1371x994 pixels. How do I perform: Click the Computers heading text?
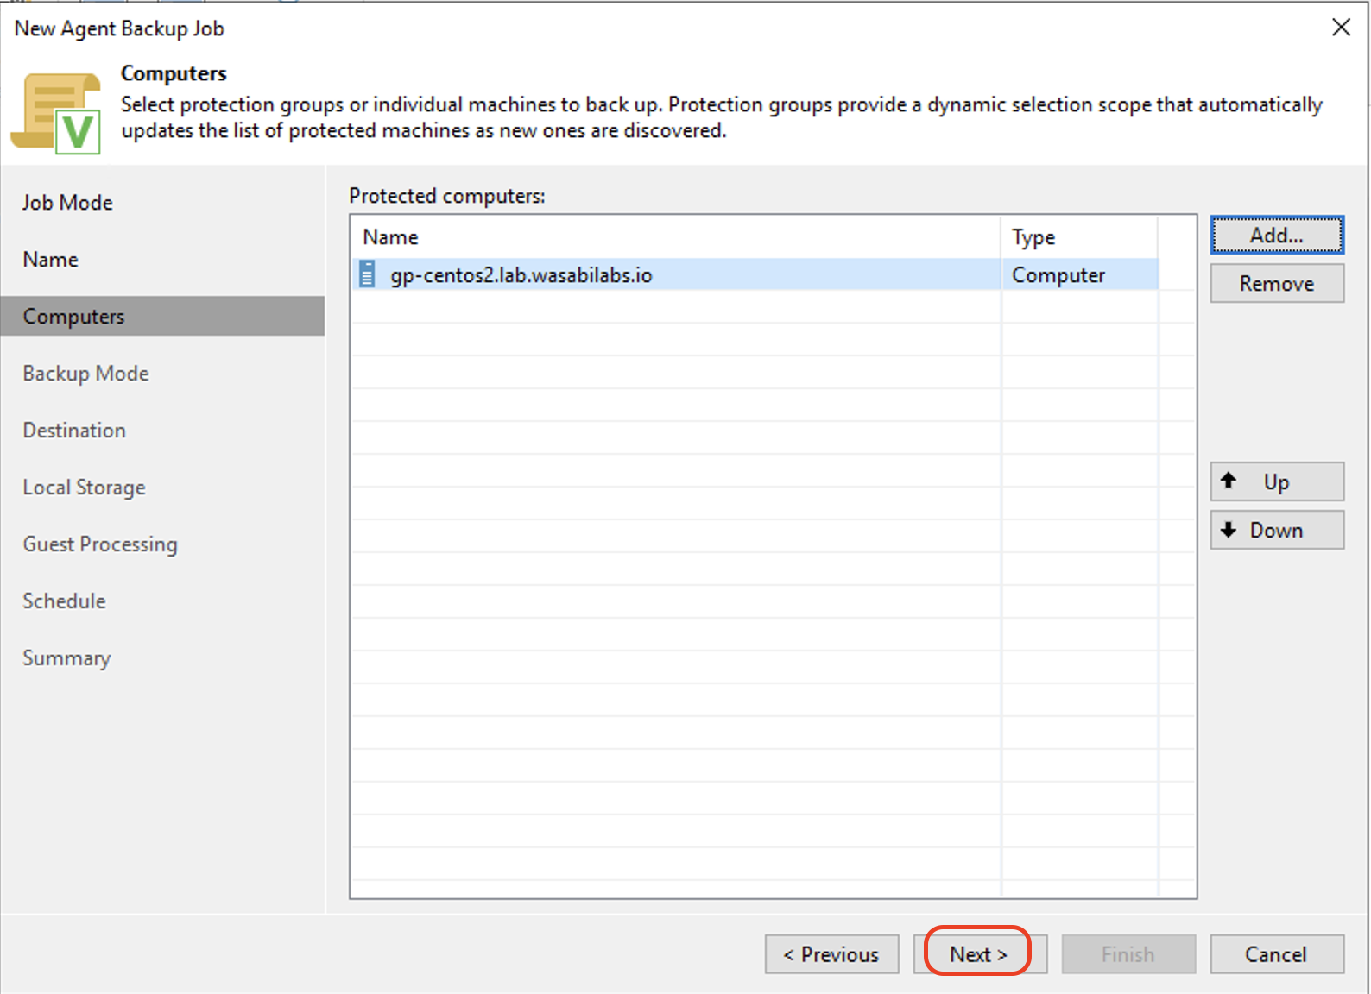[174, 73]
